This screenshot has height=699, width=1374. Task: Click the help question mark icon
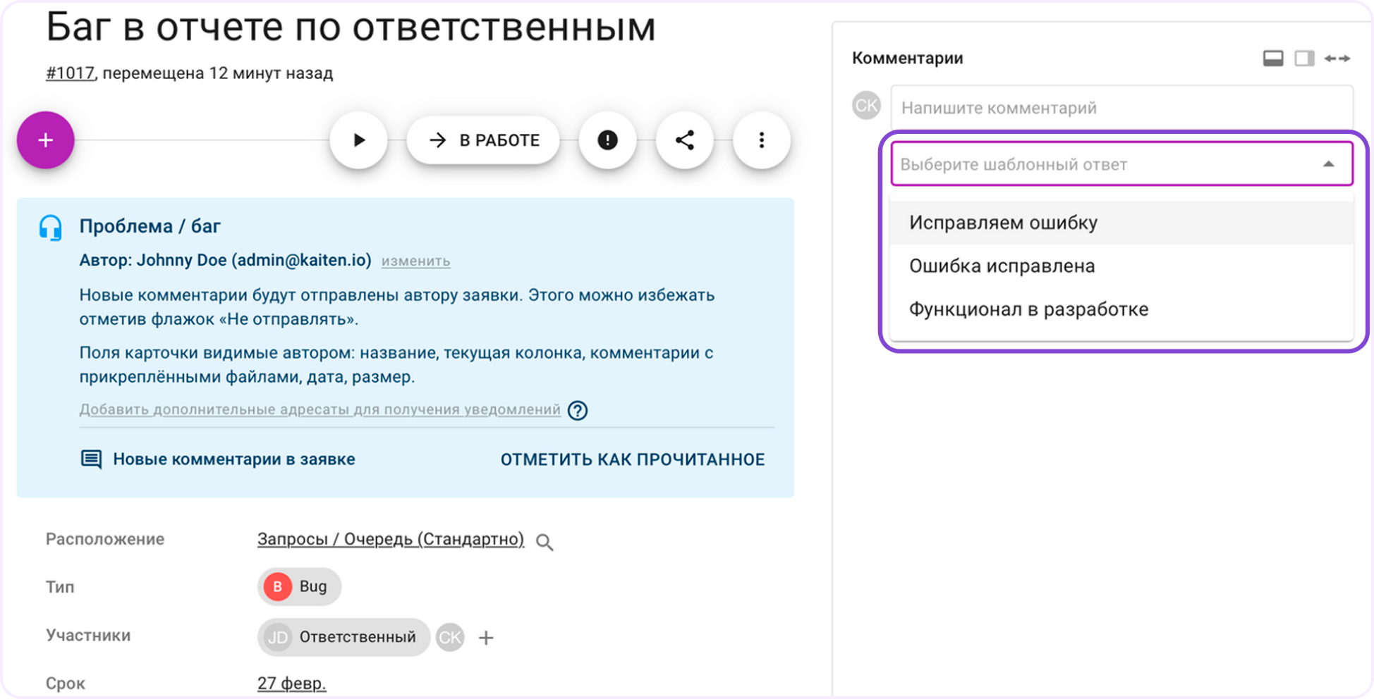(578, 410)
